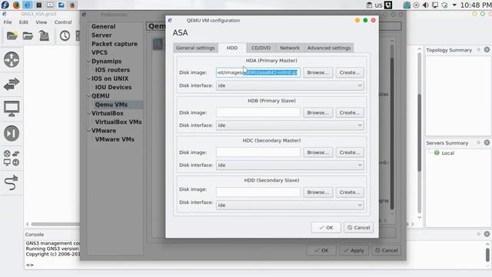Click the new project folder toolbar icon
This screenshot has height=277, width=492.
coord(12,35)
